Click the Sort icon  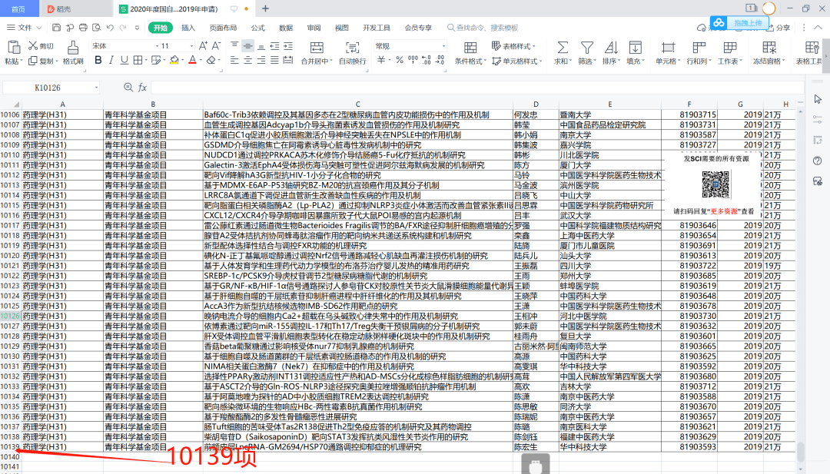611,48
